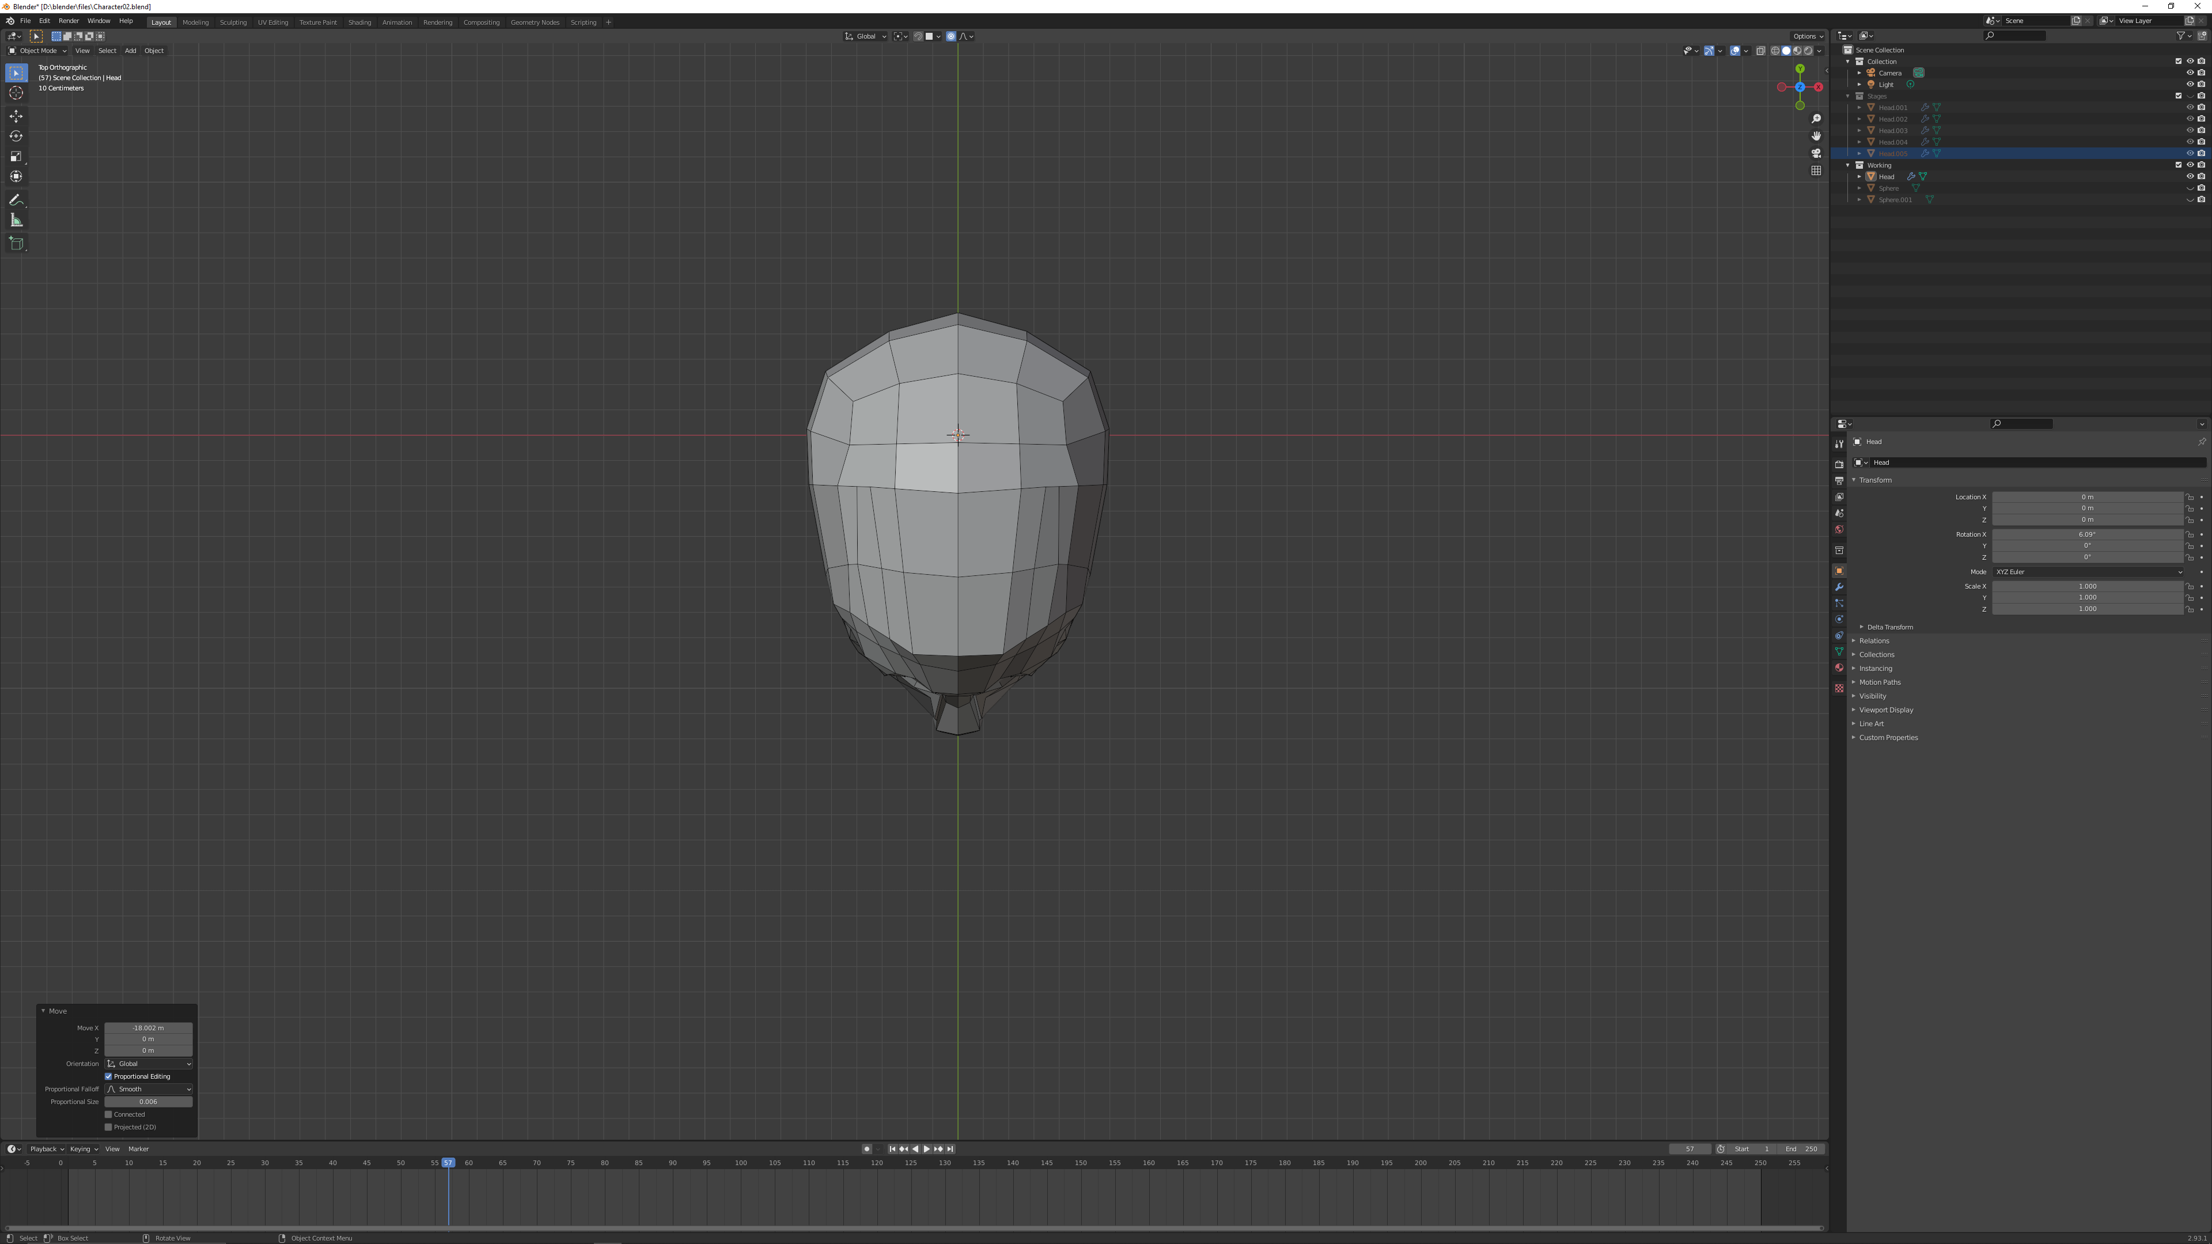Viewport: 2212px width, 1244px height.
Task: Show the hidden Sphere object
Action: click(2190, 188)
